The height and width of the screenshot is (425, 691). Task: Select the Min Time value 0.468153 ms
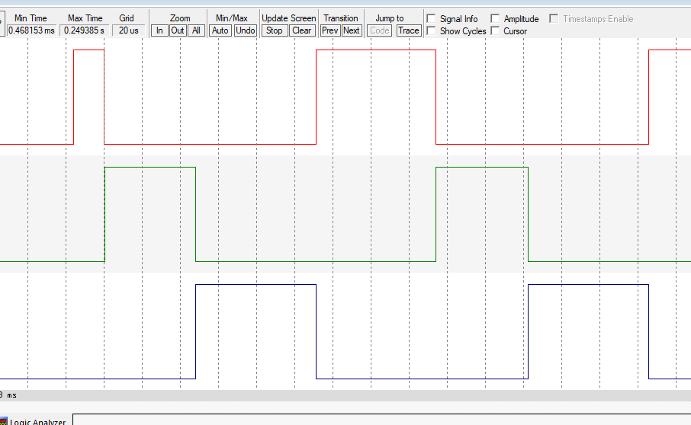click(x=31, y=30)
